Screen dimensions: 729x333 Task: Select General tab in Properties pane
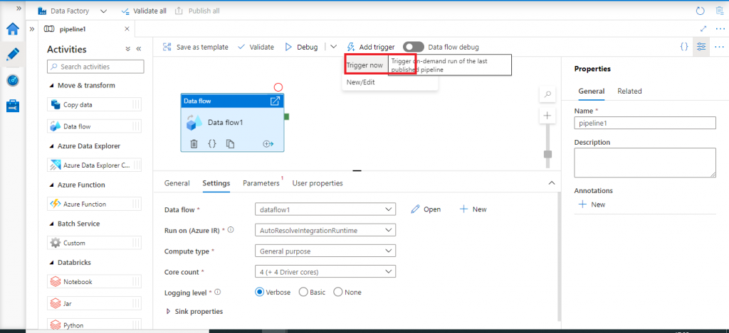point(592,92)
